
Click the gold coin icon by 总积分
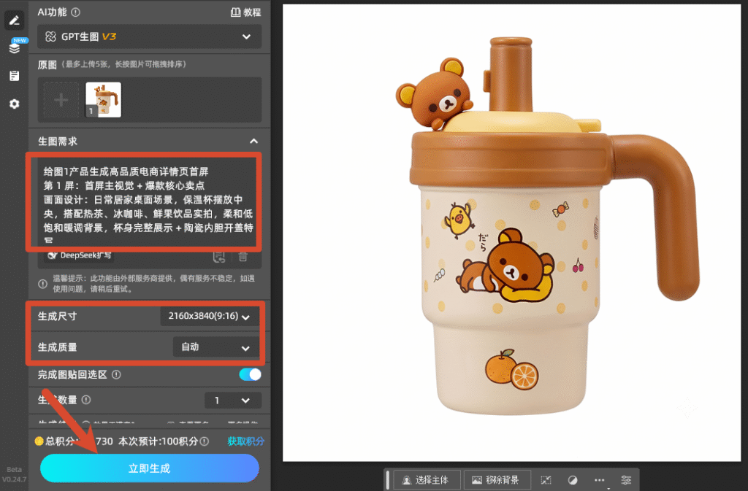[39, 441]
